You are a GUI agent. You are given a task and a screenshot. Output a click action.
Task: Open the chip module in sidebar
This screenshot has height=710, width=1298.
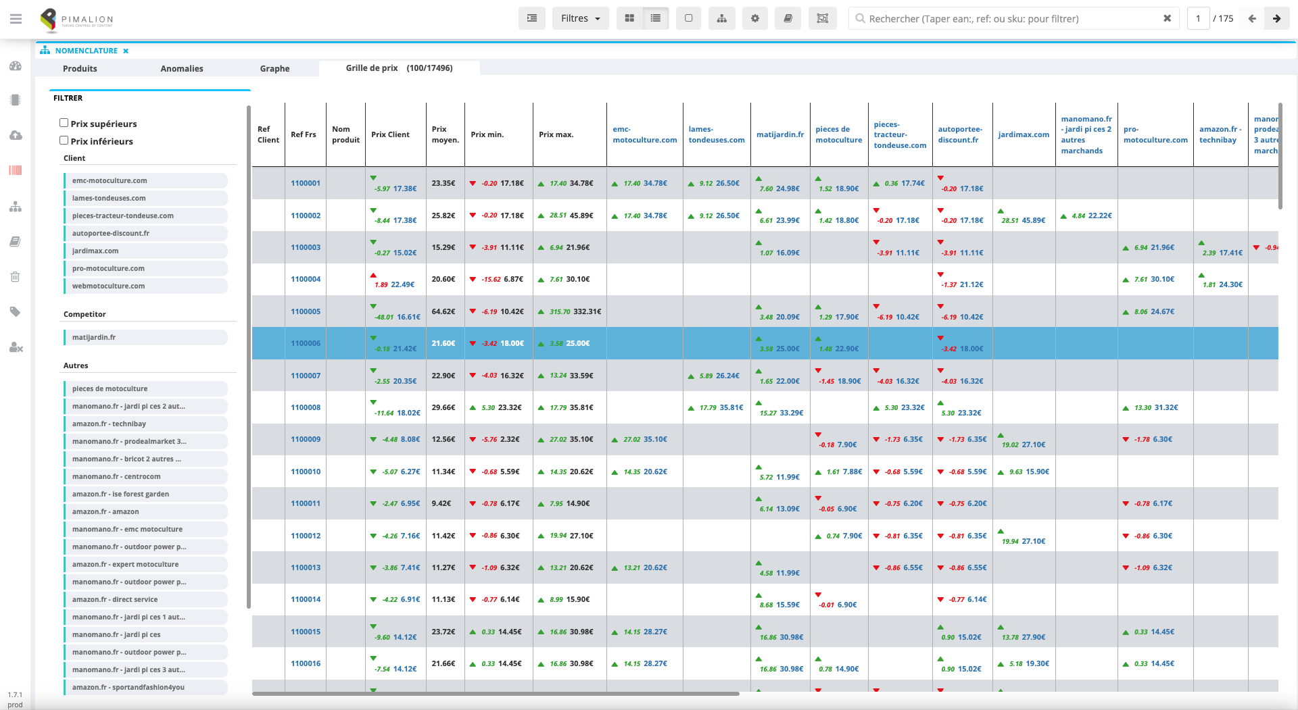click(x=16, y=100)
